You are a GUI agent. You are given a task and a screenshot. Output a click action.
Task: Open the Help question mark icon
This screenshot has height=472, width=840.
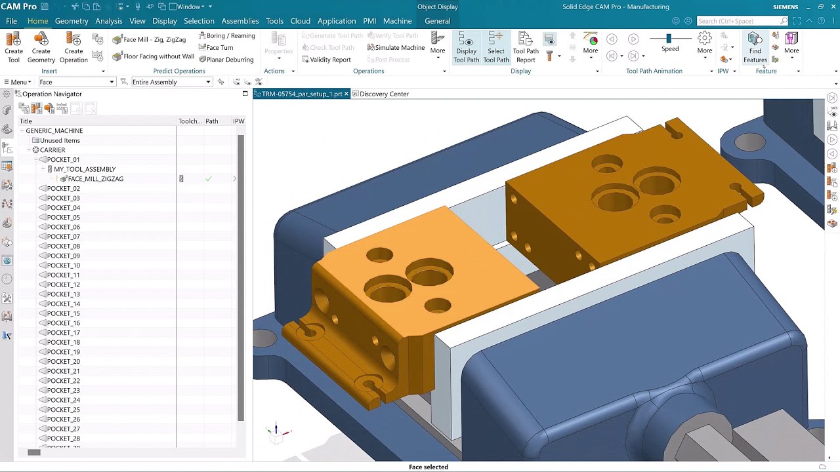click(x=821, y=21)
